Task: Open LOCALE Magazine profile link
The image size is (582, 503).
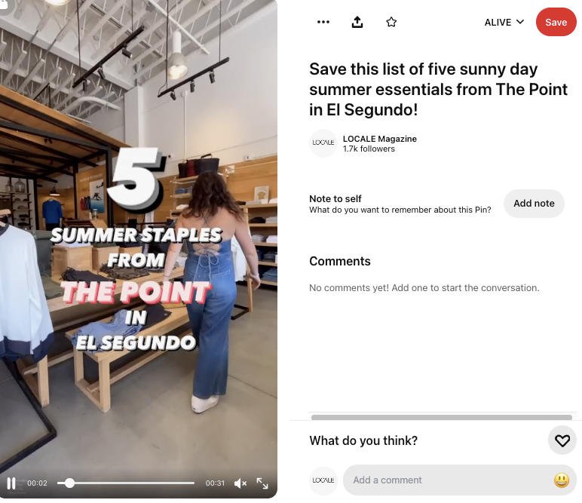Action: click(379, 139)
